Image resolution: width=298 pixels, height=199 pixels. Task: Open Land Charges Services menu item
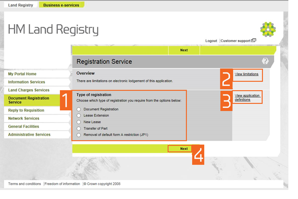[29, 90]
